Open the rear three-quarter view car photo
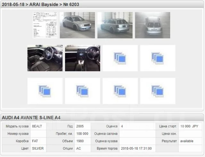The width and height of the screenshot is (205, 157). [x=115, y=25]
